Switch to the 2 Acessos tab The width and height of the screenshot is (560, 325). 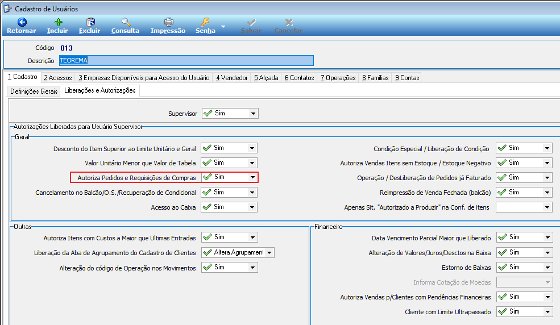tap(58, 78)
